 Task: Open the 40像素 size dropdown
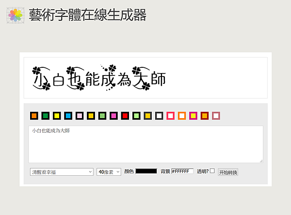109,172
